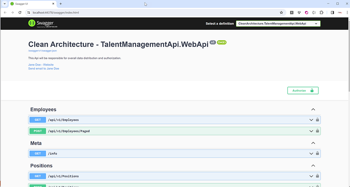The height and width of the screenshot is (187, 350).
Task: Click lock icon on GET /info row
Action: coord(317,153)
